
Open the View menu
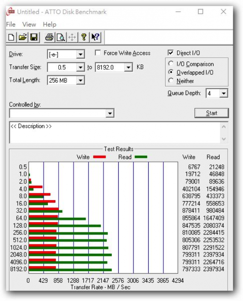point(29,24)
